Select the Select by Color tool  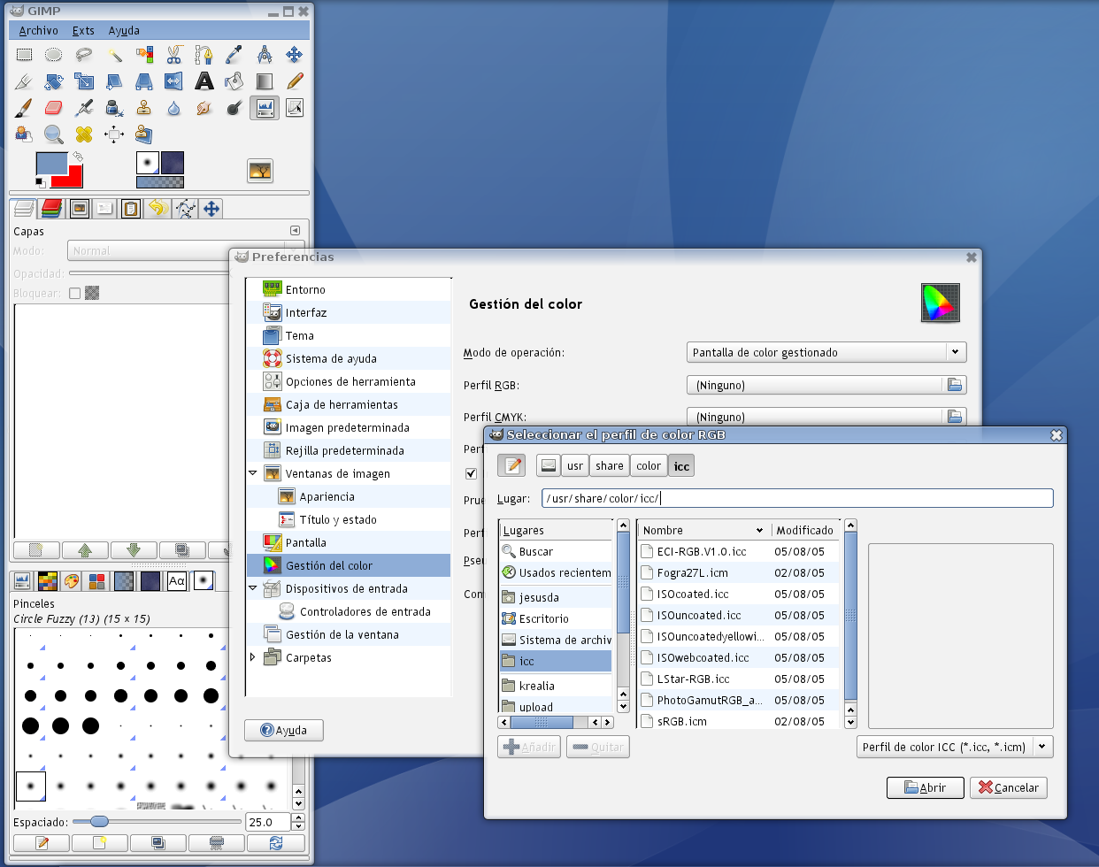(x=144, y=55)
